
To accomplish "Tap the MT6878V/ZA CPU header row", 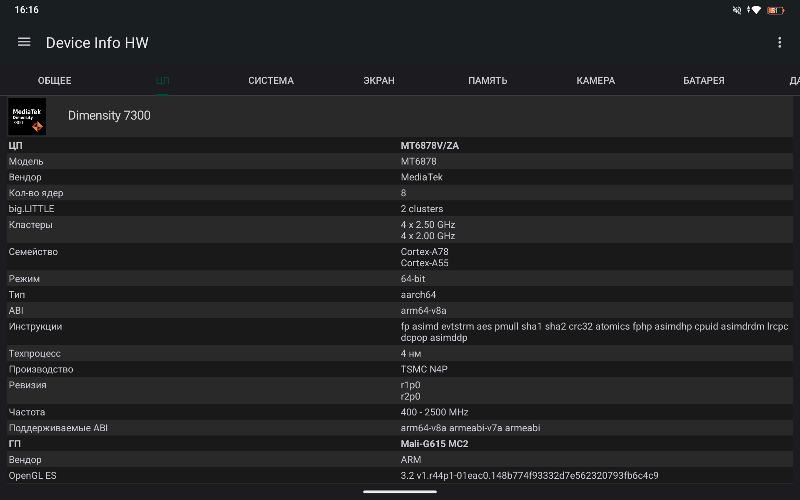I will 430,145.
